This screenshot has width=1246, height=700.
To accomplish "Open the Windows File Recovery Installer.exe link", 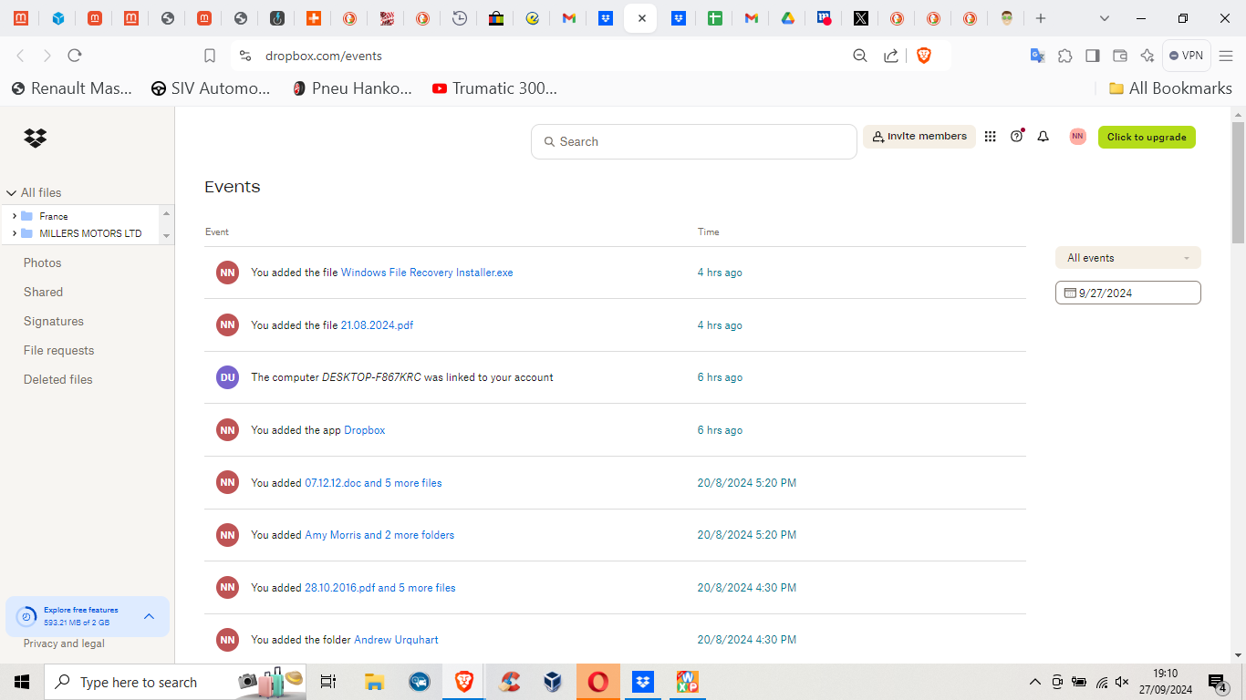I will pos(426,273).
